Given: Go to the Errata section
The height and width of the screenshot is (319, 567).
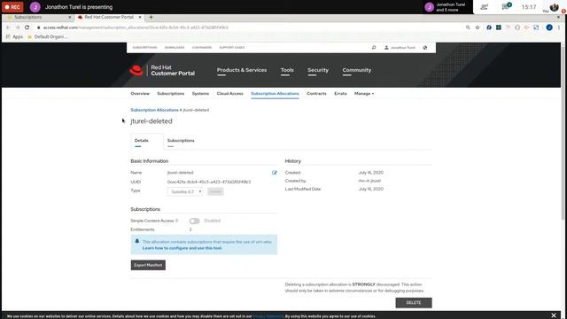Looking at the screenshot, I should pos(340,94).
